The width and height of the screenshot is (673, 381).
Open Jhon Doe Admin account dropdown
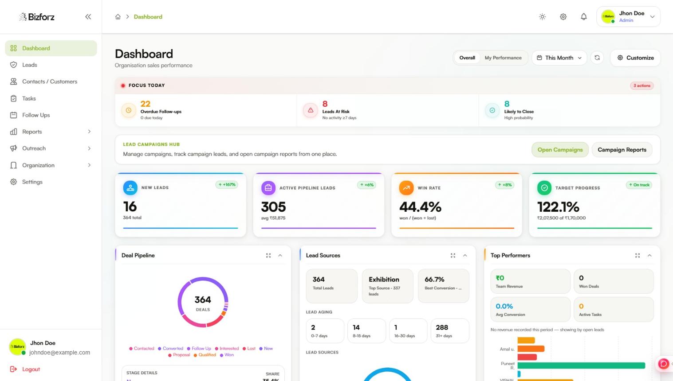coord(628,17)
